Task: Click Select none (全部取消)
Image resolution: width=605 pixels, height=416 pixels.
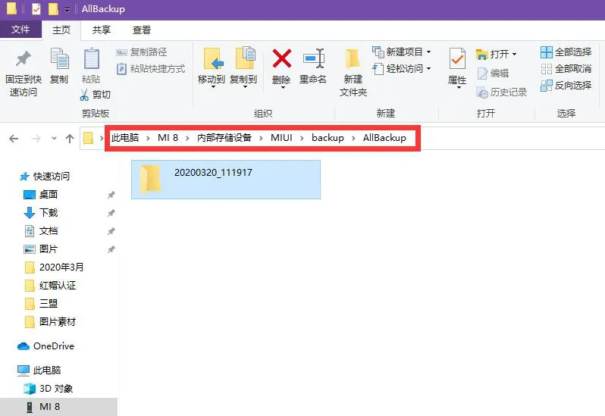Action: [566, 69]
